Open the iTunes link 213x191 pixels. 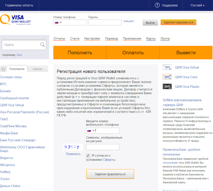[x=5, y=179]
